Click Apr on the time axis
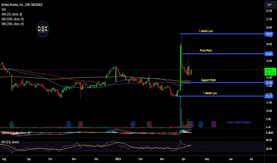 tap(183, 159)
